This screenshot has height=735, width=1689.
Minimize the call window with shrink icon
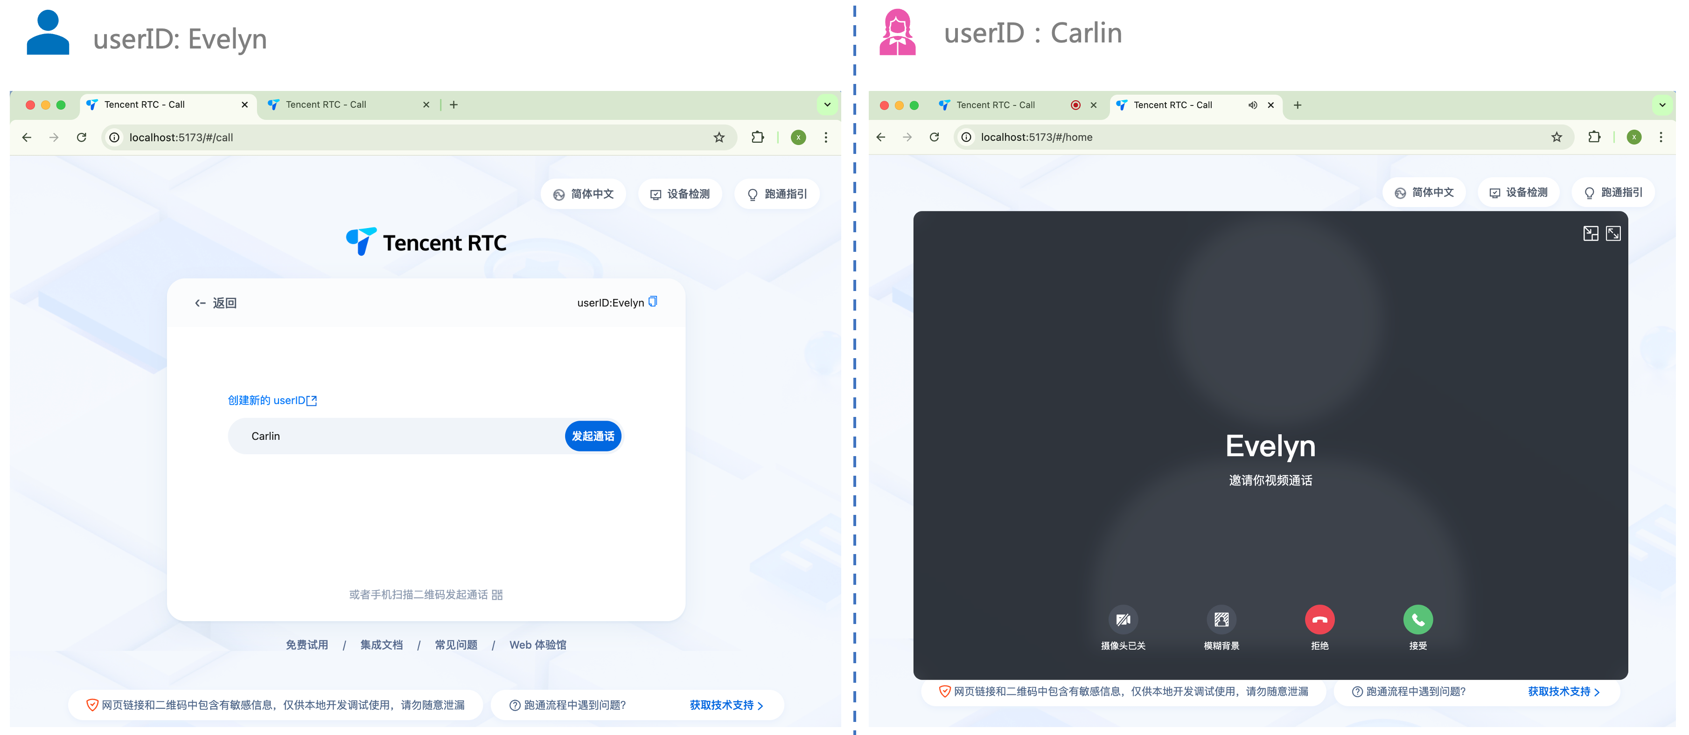1590,233
